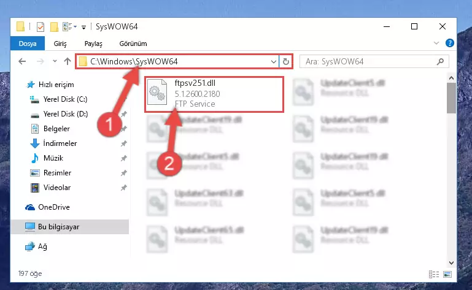Click the Properties checkmark icon in title bar
The width and height of the screenshot is (472, 290).
41,27
